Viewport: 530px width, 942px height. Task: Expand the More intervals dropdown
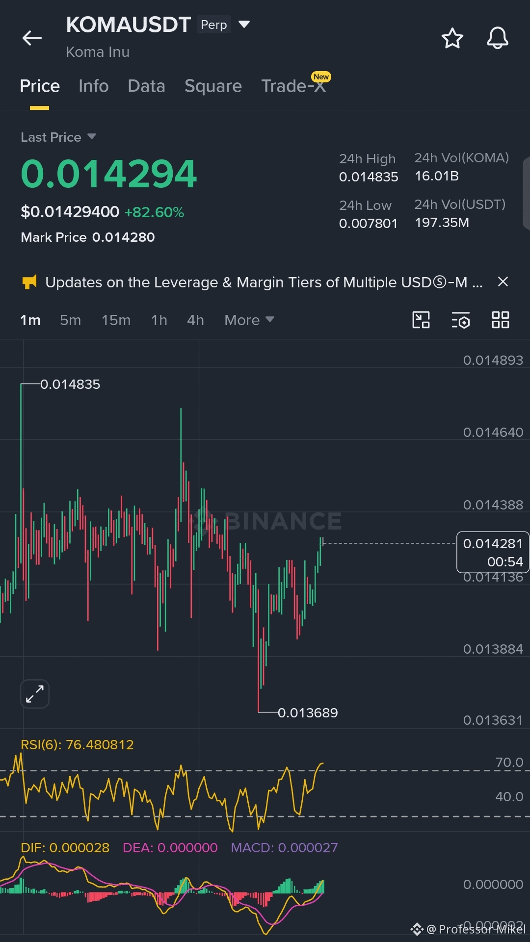click(x=249, y=320)
